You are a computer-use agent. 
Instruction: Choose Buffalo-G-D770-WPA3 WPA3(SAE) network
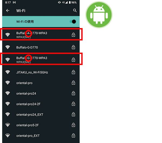pyautogui.click(x=41, y=60)
